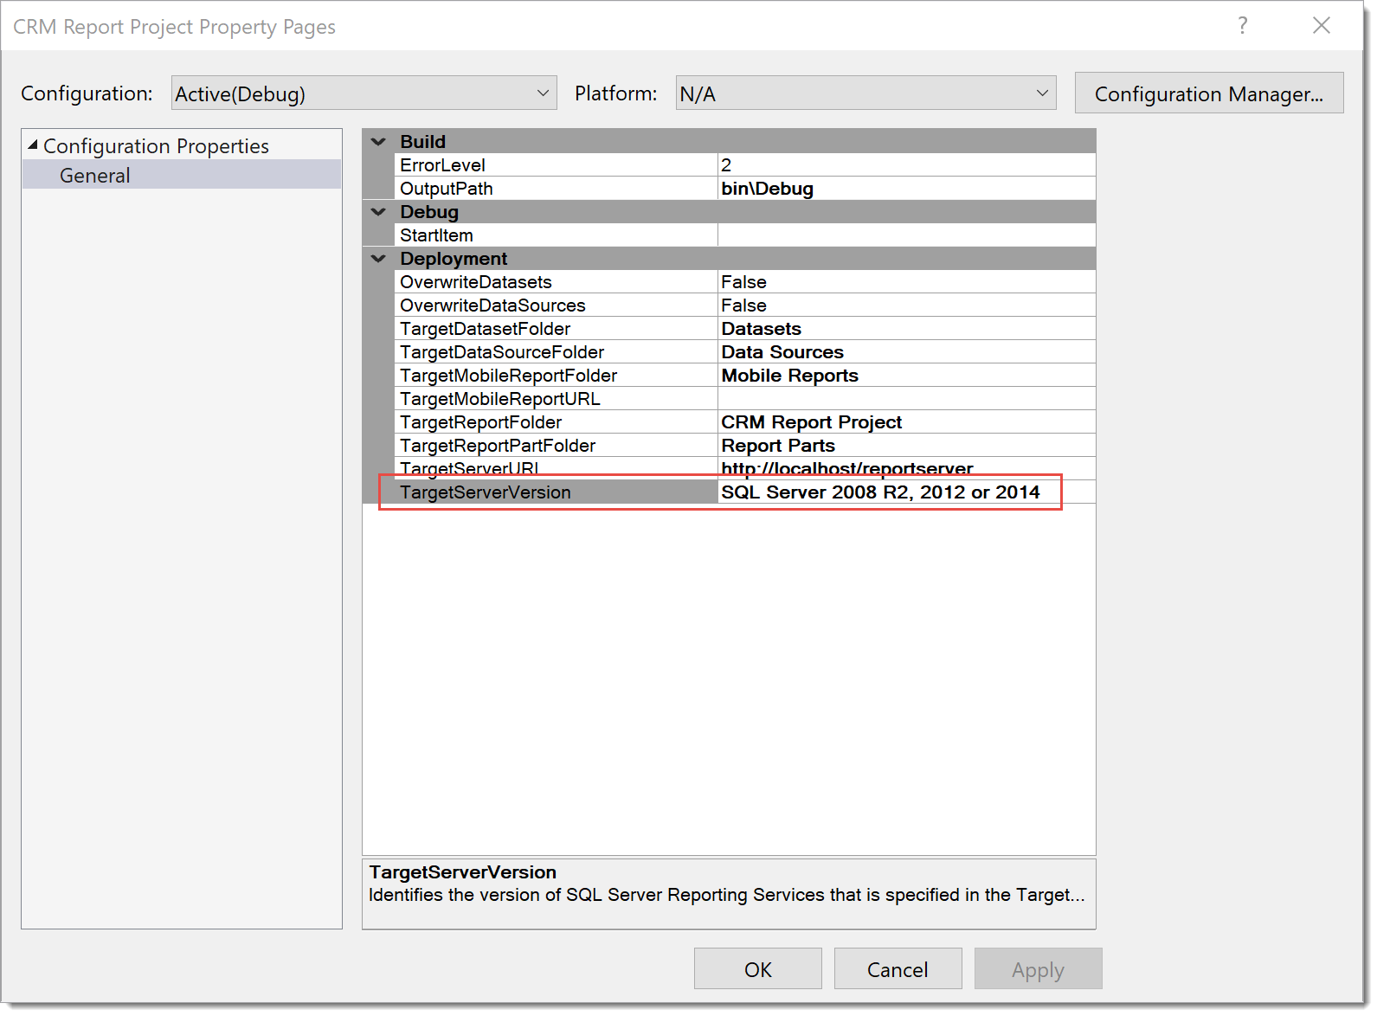Collapse the Build section chevron
This screenshot has width=1377, height=1016.
click(378, 141)
